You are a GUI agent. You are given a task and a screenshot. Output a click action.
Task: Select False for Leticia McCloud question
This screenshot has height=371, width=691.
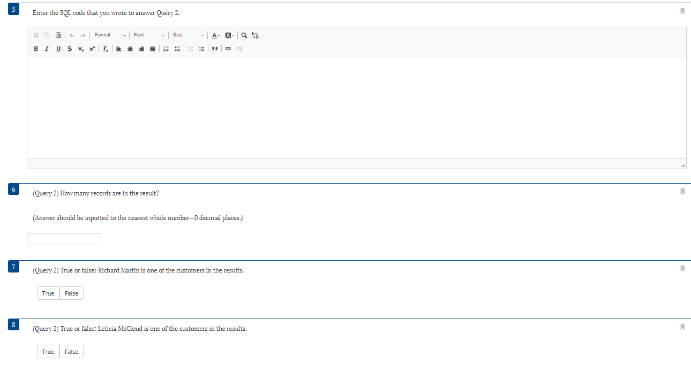tap(71, 352)
